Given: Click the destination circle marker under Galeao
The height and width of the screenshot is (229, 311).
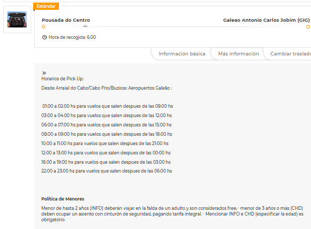Looking at the screenshot, I should [x=308, y=27].
